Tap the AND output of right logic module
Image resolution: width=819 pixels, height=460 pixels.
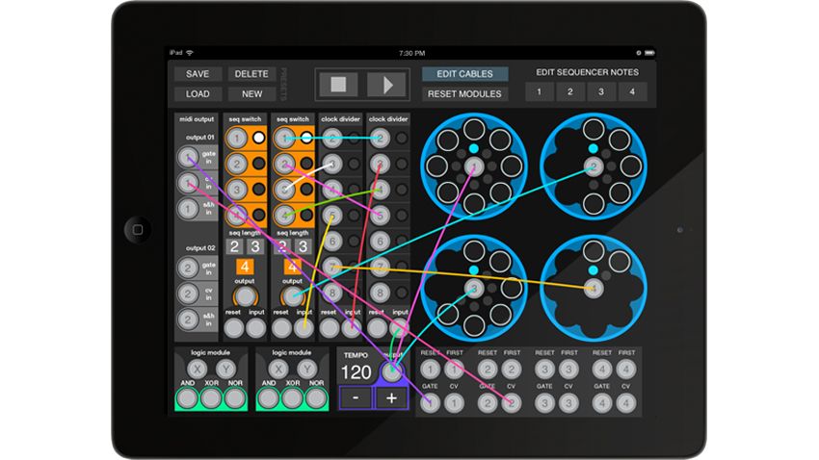[x=269, y=398]
